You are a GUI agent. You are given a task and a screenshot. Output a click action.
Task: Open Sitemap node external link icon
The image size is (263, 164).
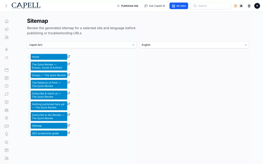(68, 125)
